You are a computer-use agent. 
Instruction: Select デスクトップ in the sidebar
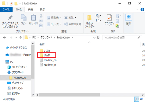(x=15, y=83)
